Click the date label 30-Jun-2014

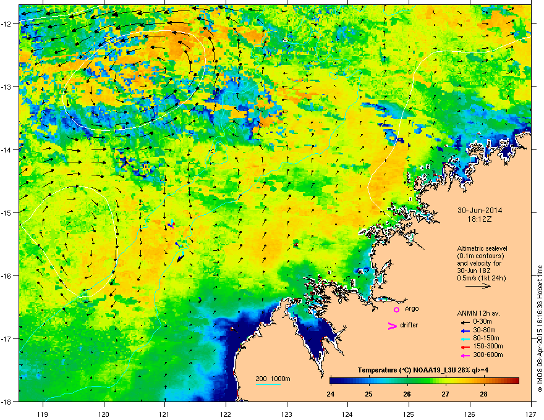480,211
